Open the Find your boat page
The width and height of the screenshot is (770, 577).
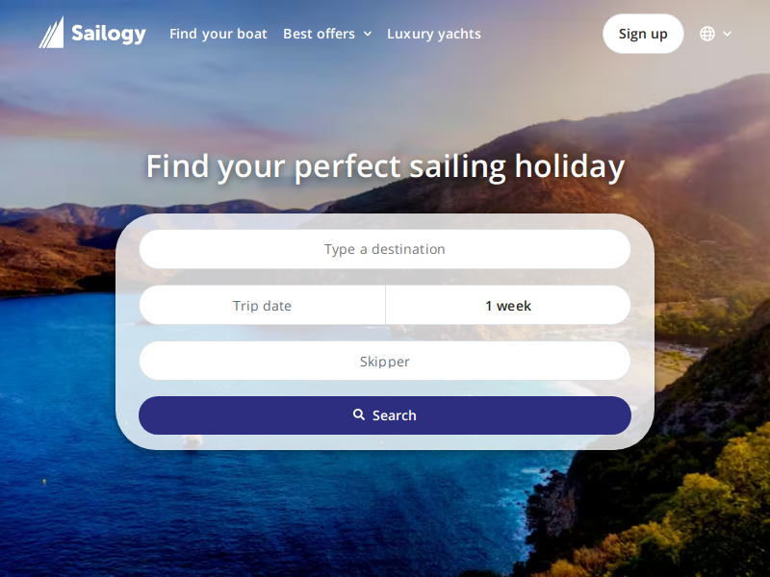218,34
